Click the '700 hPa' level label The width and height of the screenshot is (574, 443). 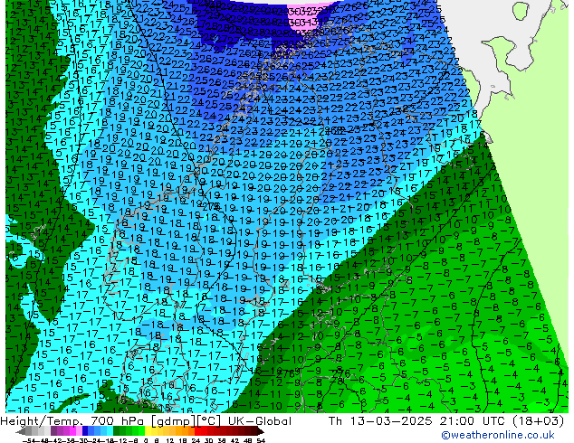click(x=116, y=421)
